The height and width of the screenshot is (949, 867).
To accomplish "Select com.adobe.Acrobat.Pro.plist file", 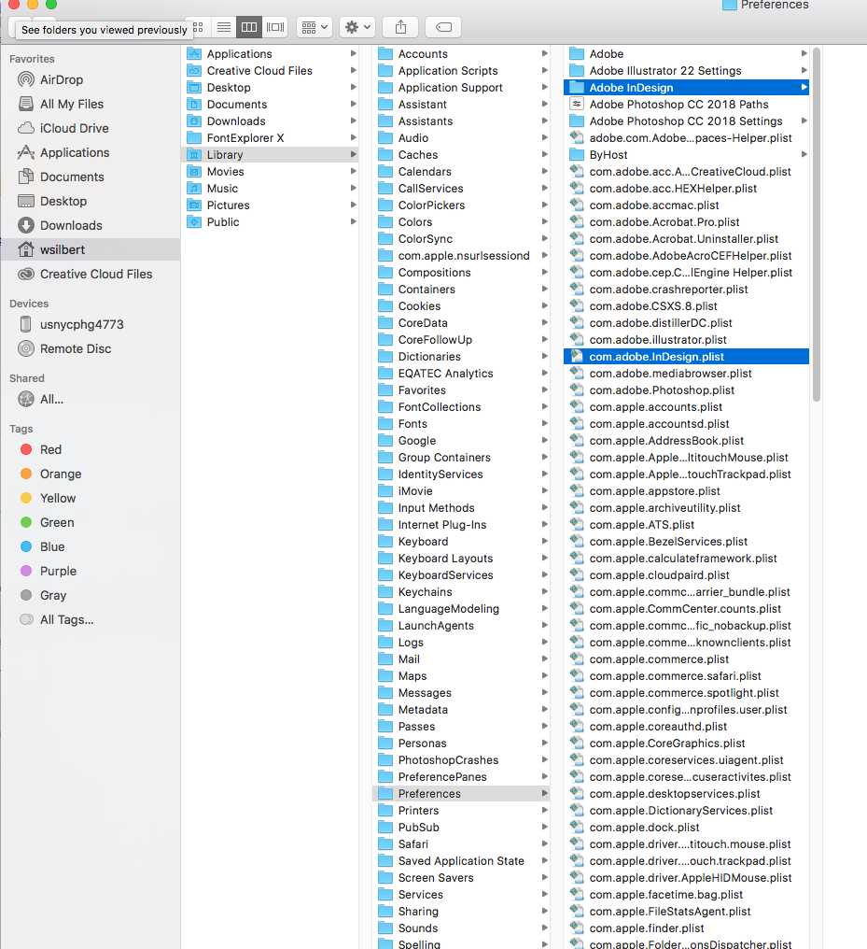I will tap(686, 222).
